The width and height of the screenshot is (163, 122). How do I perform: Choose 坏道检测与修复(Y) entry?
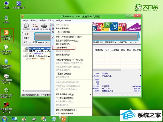71,74
